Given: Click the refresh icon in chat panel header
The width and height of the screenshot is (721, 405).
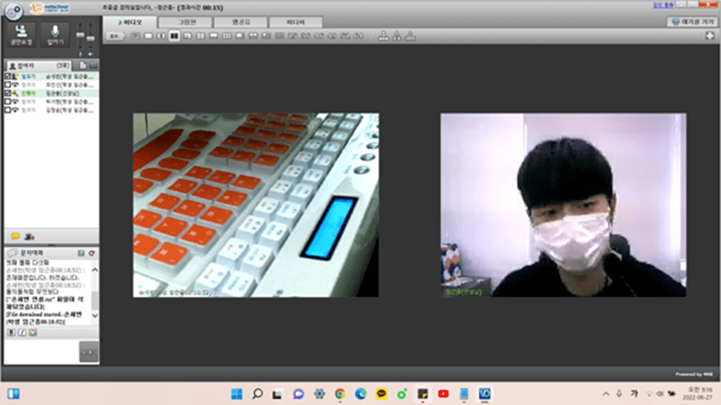Looking at the screenshot, I should (92, 252).
